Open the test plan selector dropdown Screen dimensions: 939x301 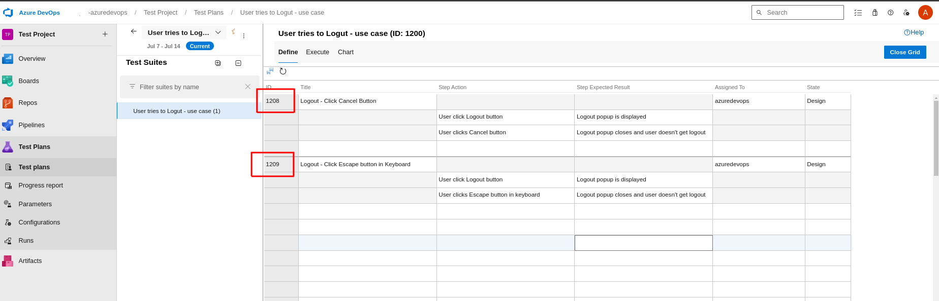218,32
